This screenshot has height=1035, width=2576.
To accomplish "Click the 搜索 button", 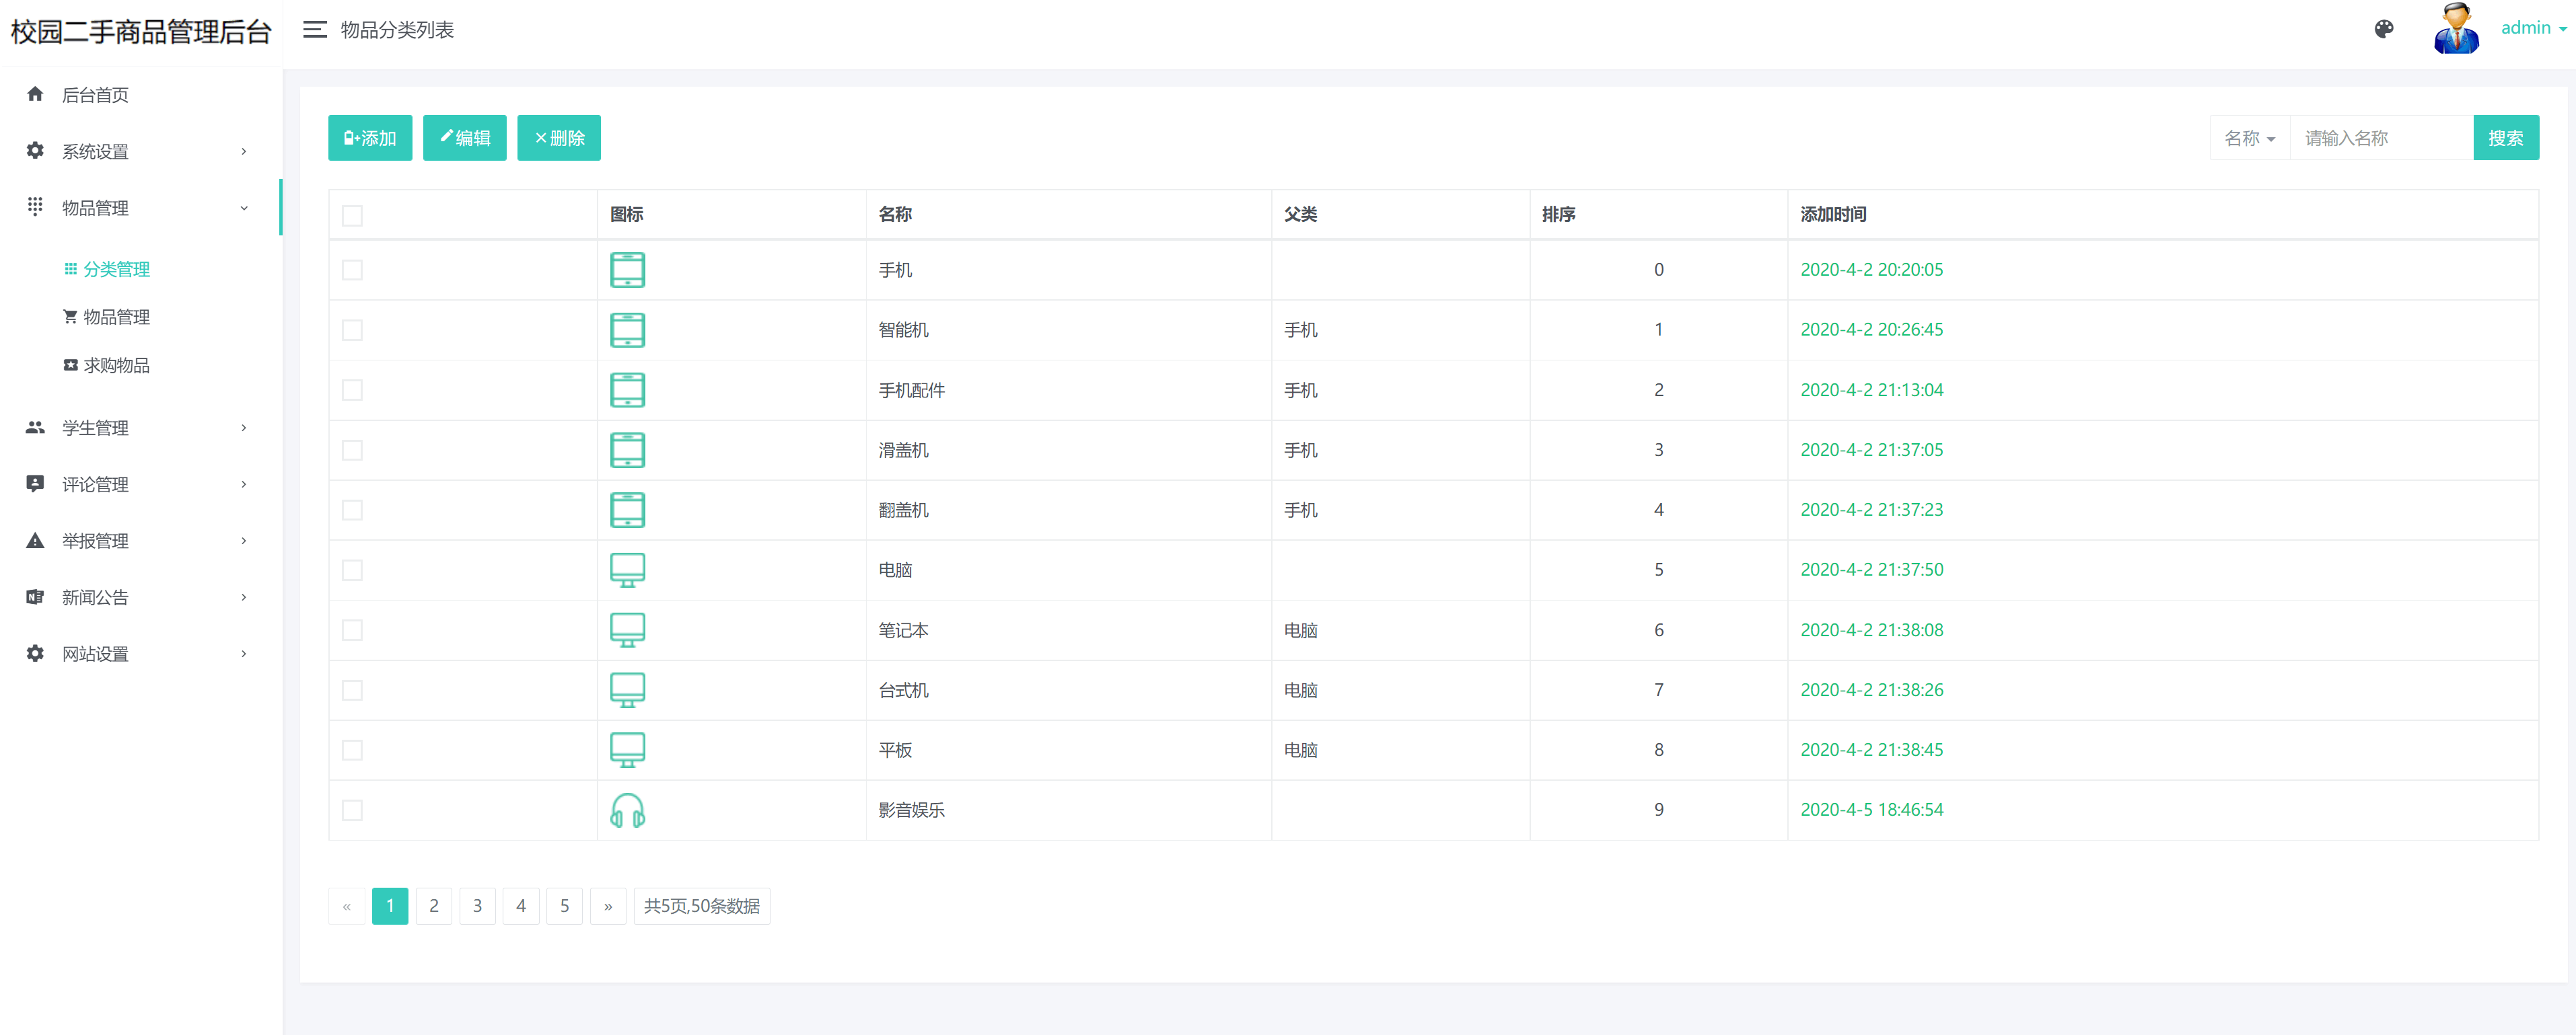I will pyautogui.click(x=2505, y=138).
